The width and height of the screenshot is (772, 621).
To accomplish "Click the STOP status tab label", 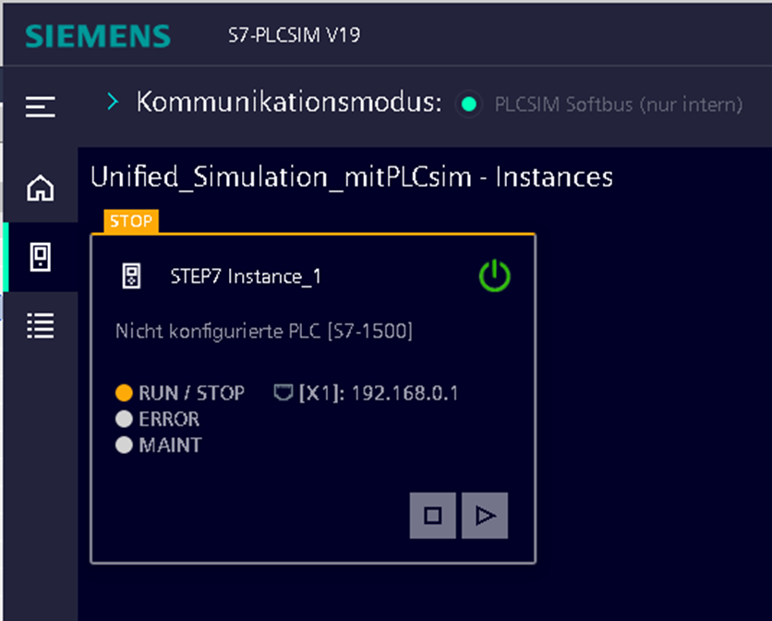I will pyautogui.click(x=131, y=221).
